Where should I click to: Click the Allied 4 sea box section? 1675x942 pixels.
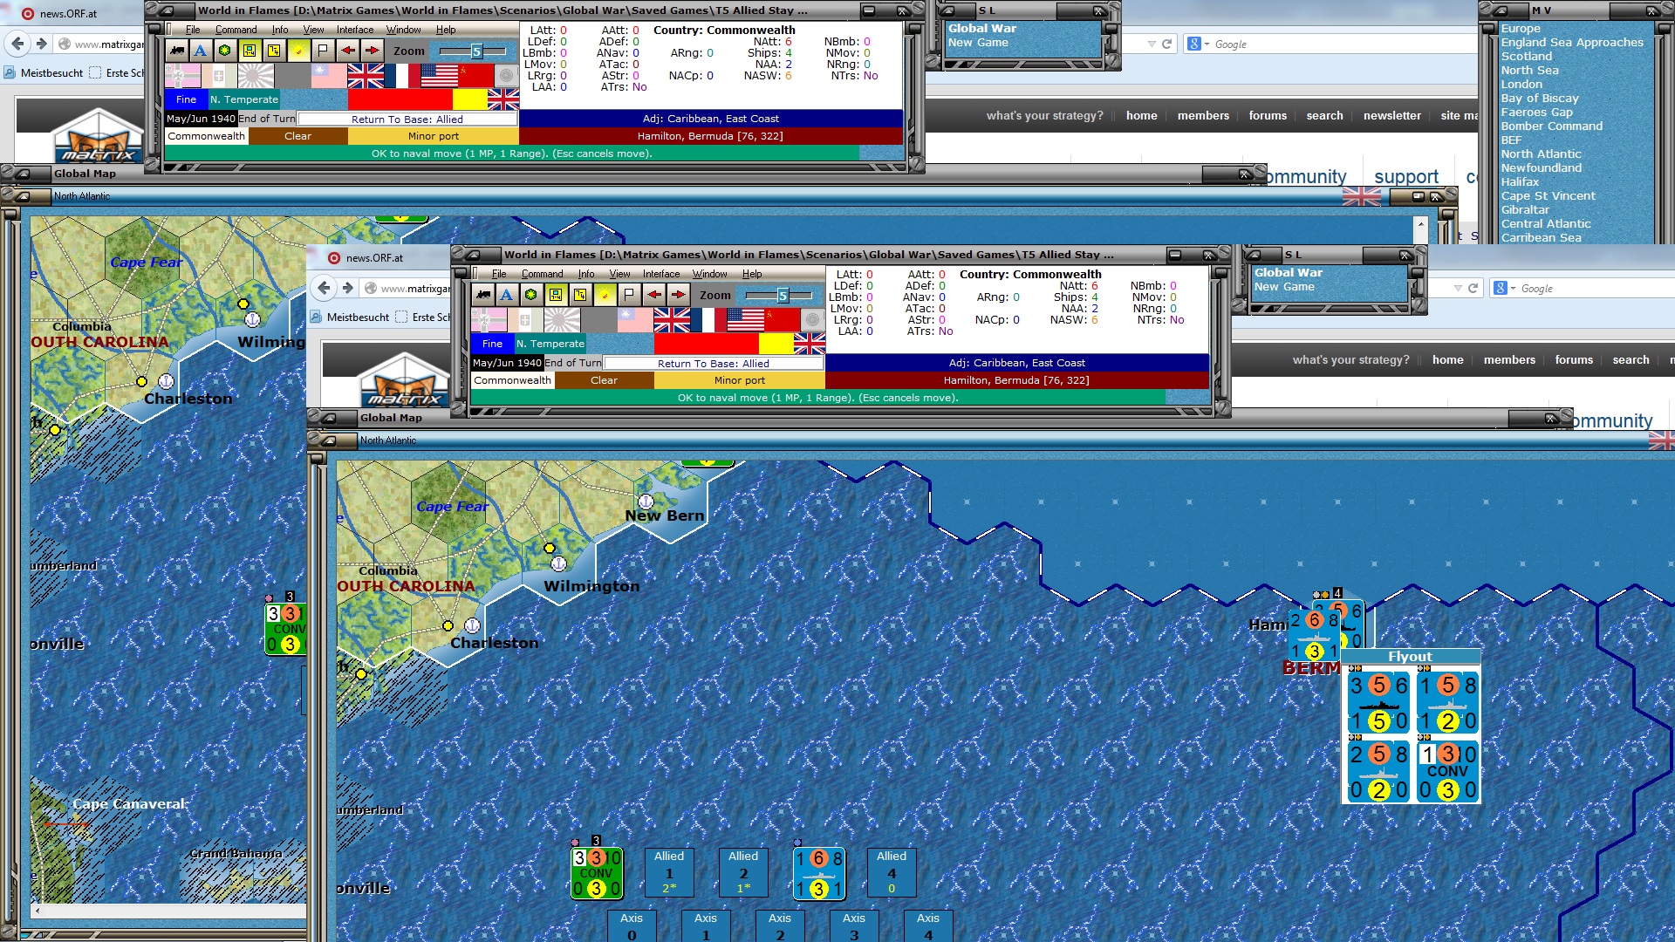tap(892, 872)
